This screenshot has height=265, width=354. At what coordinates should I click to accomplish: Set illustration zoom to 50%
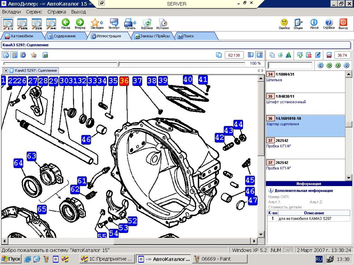(x=22, y=24)
